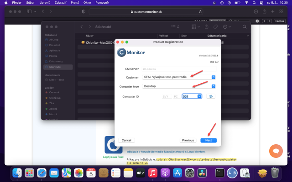The image size is (292, 182).
Task: Click Finder tags icon in toolbar
Action: (x=215, y=27)
